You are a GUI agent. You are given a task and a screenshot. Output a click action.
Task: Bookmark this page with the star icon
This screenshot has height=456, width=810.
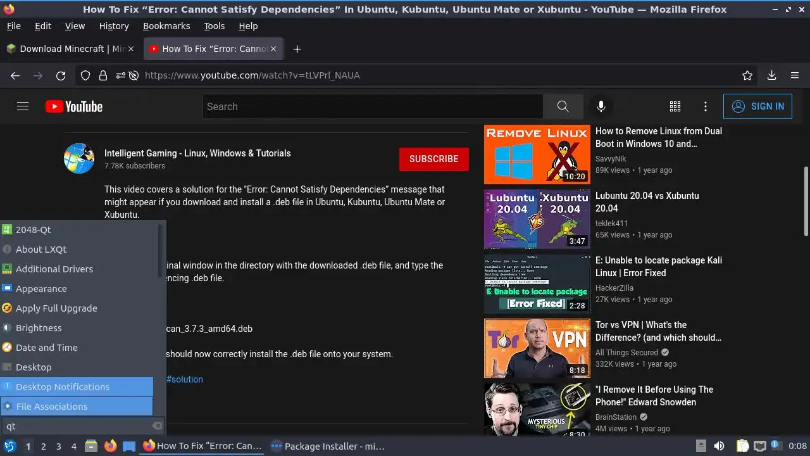(x=747, y=75)
